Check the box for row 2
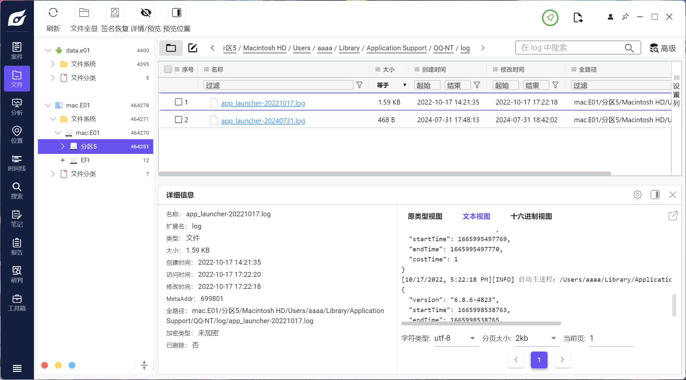Viewport: 686px width, 380px height. (179, 120)
